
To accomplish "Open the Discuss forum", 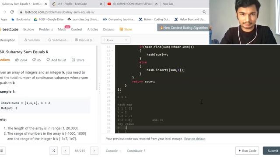I will pos(108,29).
